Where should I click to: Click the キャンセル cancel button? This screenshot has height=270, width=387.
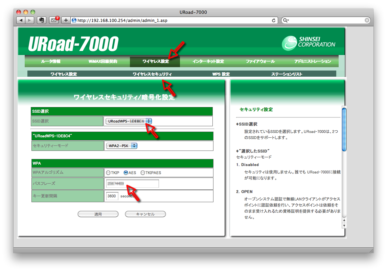(145, 214)
